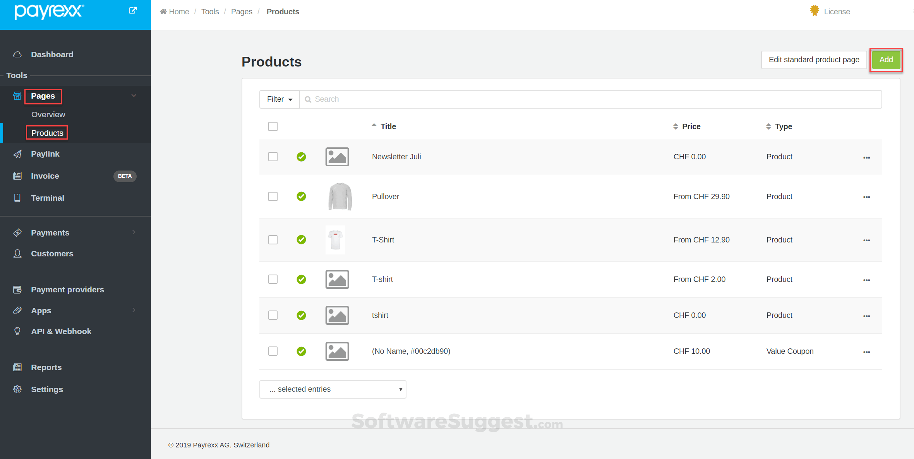This screenshot has height=459, width=914.
Task: Check the Newsletter Juli row checkbox
Action: pos(273,157)
